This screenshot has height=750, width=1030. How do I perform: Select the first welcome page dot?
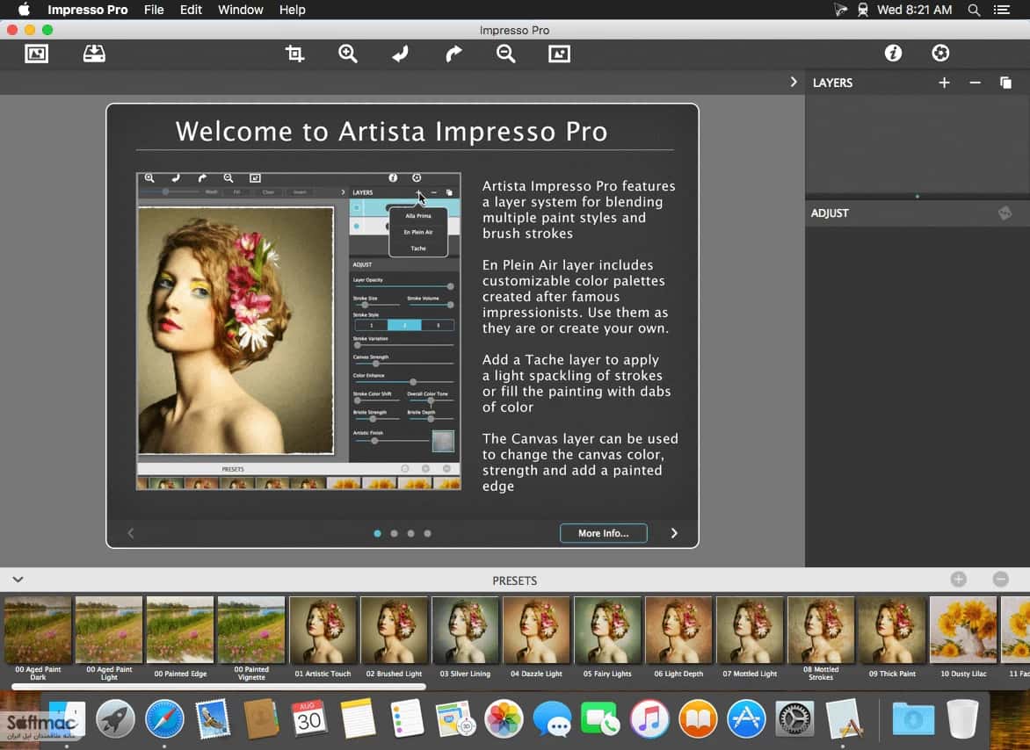click(377, 533)
